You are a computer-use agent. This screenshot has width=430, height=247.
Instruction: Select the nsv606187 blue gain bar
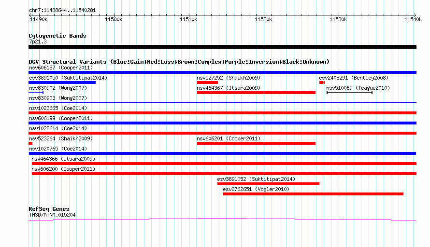[222, 72]
